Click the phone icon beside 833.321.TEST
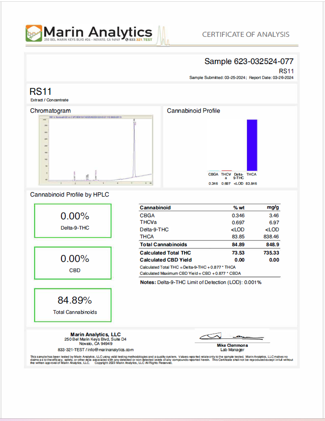 click(x=127, y=40)
